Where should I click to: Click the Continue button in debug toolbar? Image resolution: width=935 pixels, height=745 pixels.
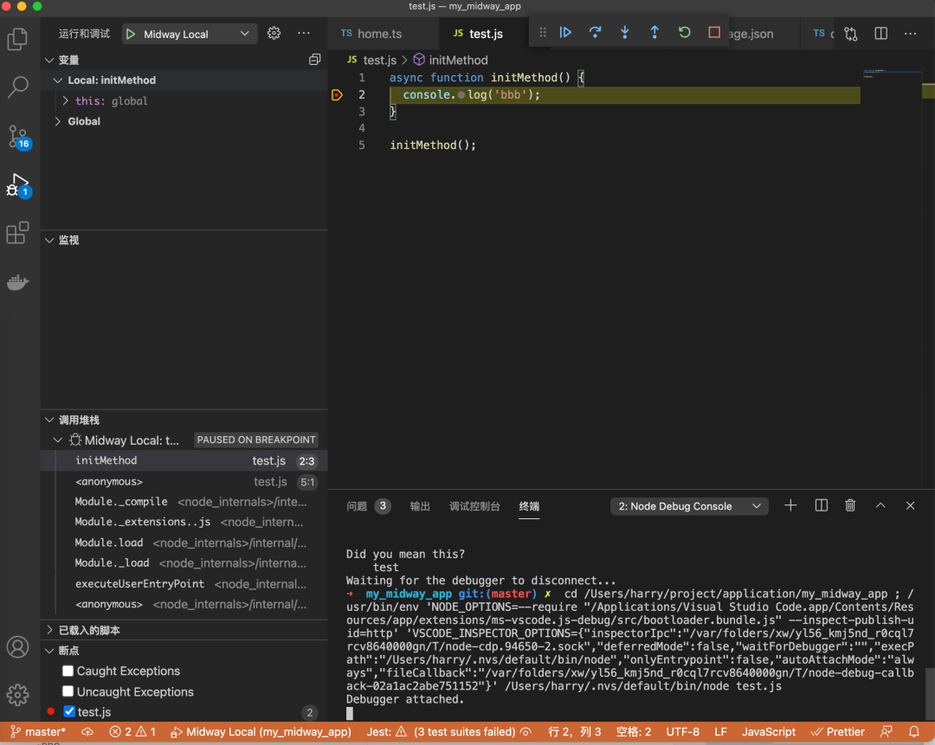coord(565,33)
